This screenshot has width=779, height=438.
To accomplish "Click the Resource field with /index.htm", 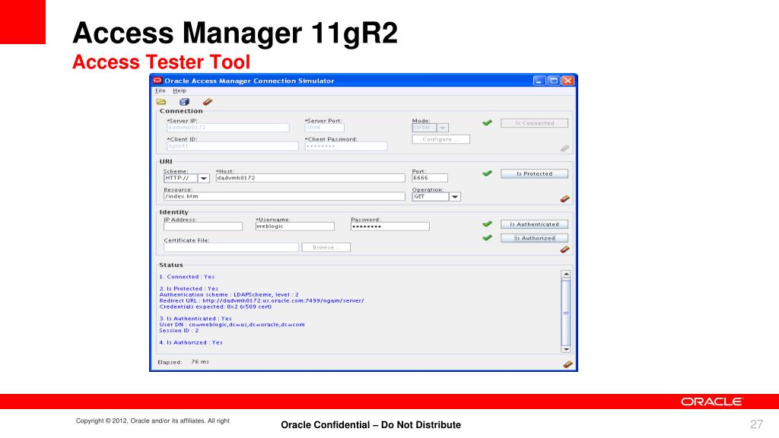I will pos(285,197).
